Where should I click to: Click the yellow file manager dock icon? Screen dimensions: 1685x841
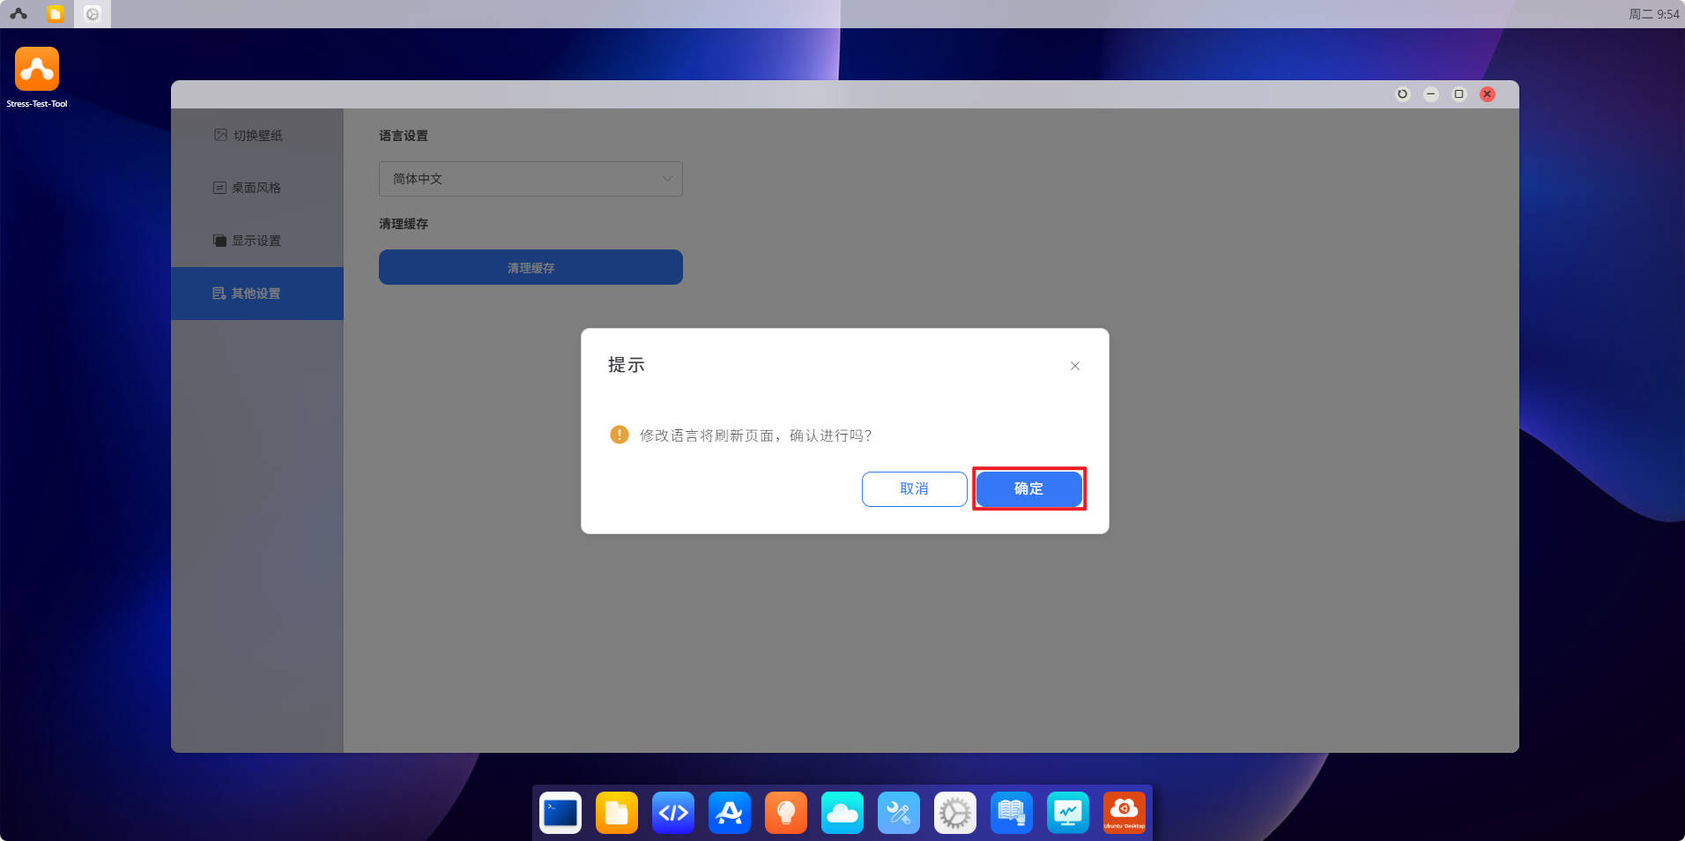(617, 812)
